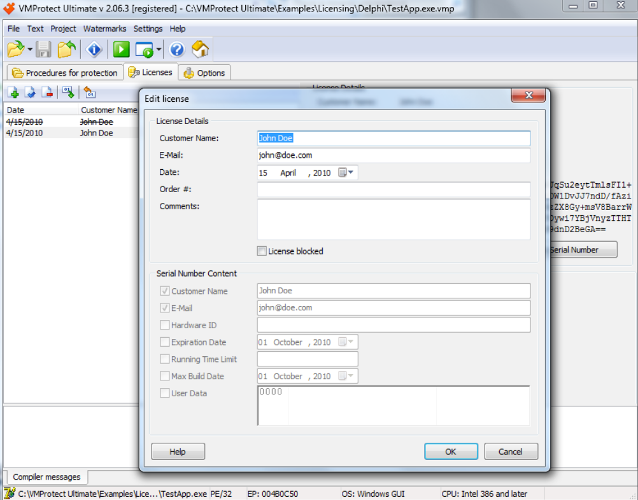This screenshot has width=638, height=500.
Task: Open project via folder toolbar icon
Action: pos(15,50)
